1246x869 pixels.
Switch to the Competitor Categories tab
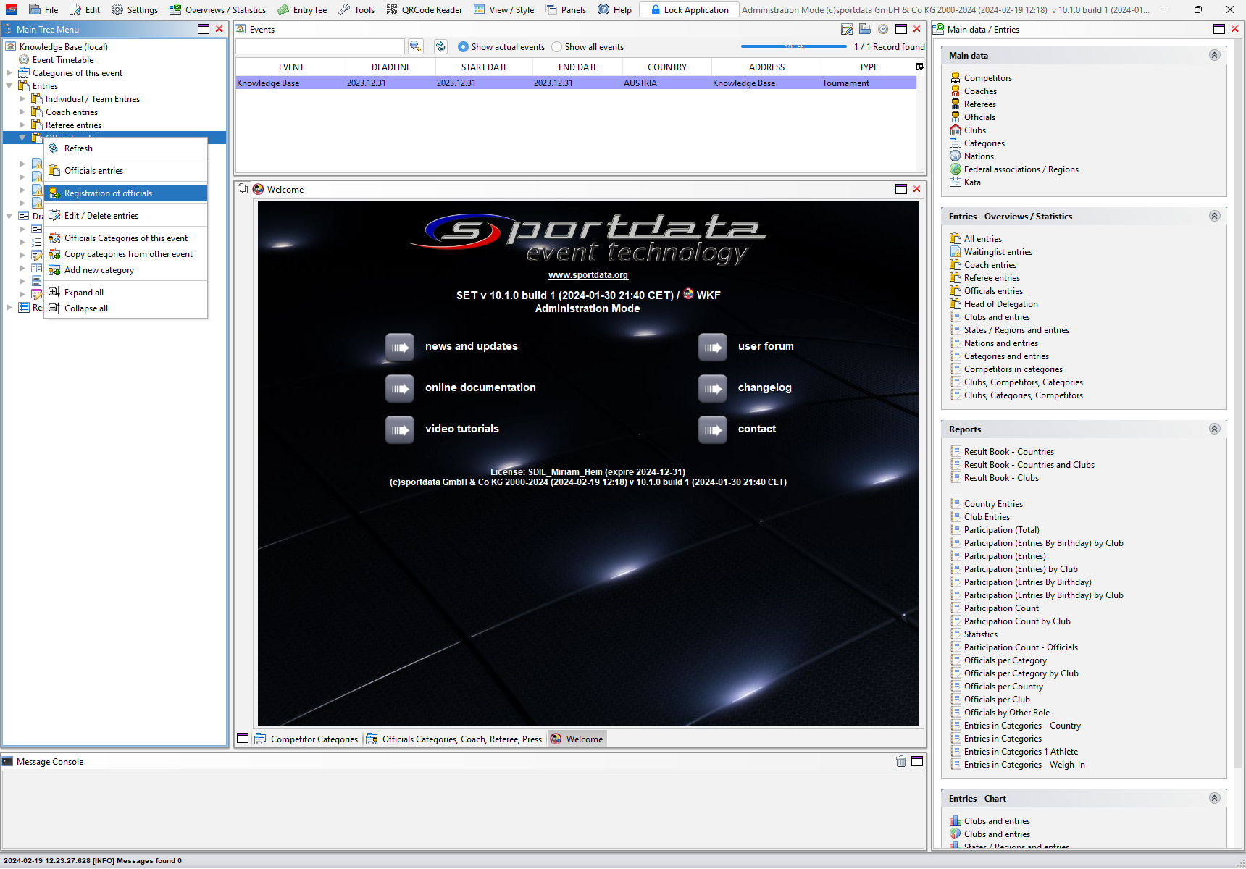click(x=313, y=739)
